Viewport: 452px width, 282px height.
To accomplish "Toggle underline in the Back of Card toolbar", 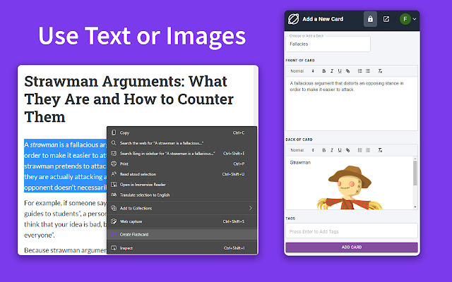I will point(340,150).
